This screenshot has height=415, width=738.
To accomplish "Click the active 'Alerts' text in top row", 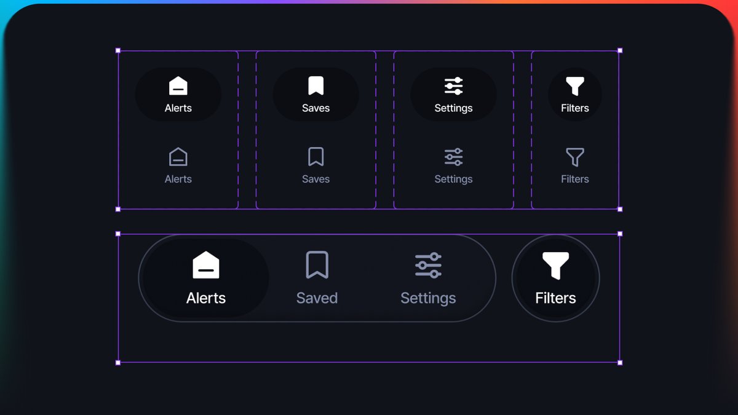I will point(178,108).
